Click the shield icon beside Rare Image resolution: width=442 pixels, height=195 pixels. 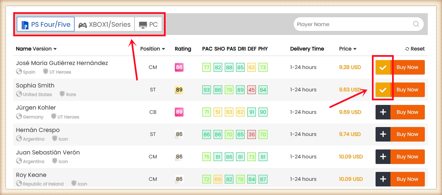[62, 94]
